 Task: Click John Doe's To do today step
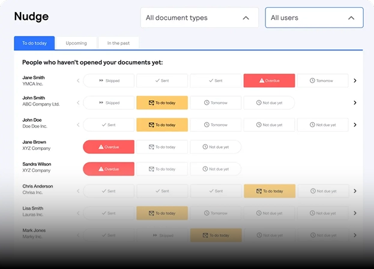click(162, 125)
